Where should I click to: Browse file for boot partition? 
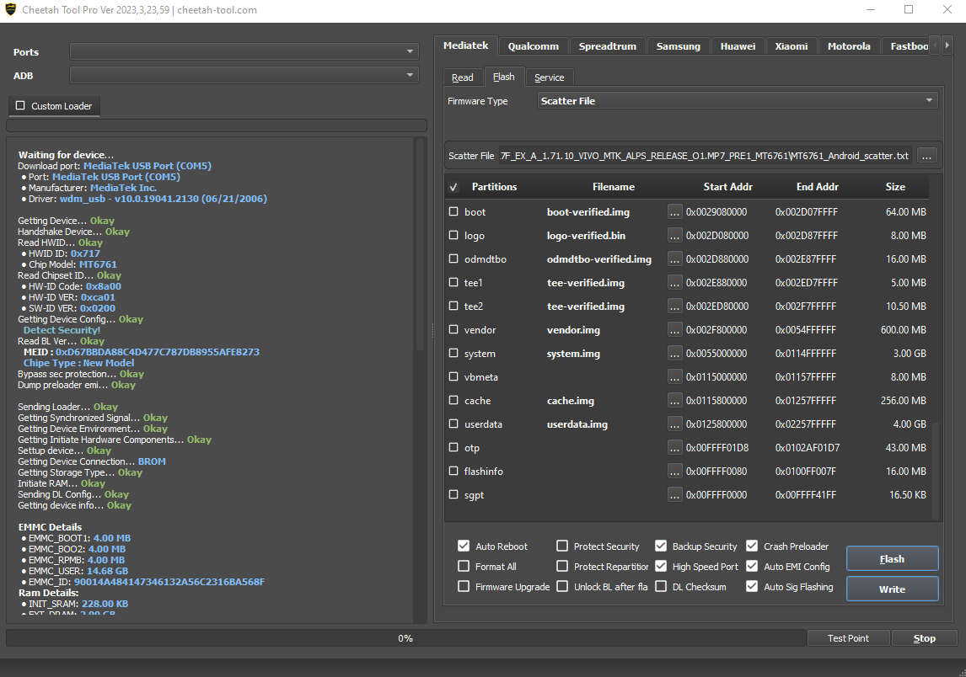coord(674,211)
